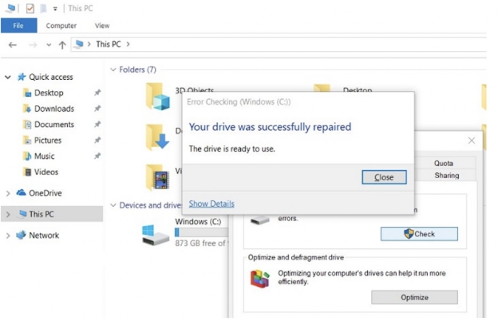
Task: Click the pin icon next to Documents
Action: point(97,124)
